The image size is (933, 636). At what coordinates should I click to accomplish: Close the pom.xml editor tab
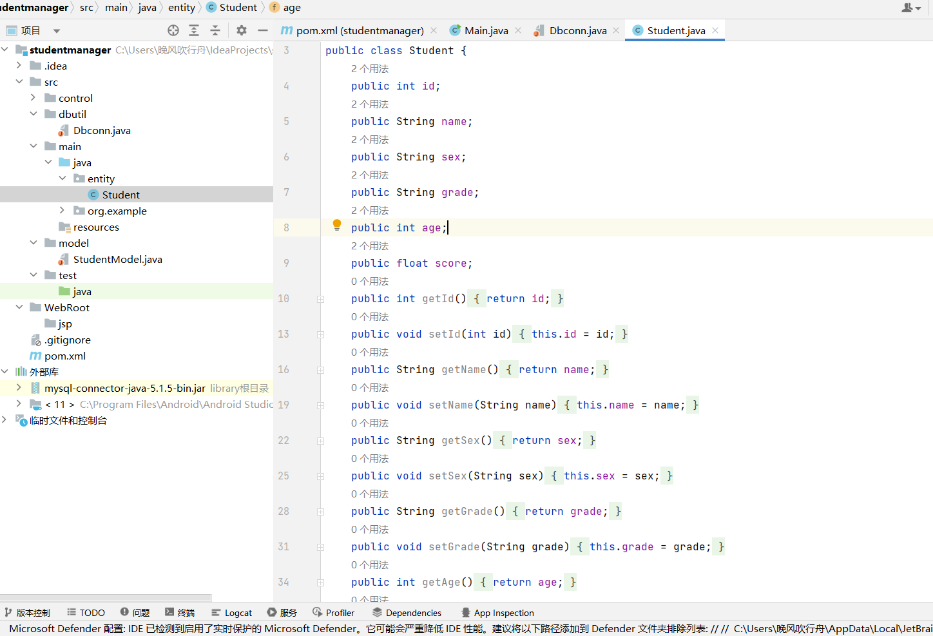pos(434,30)
